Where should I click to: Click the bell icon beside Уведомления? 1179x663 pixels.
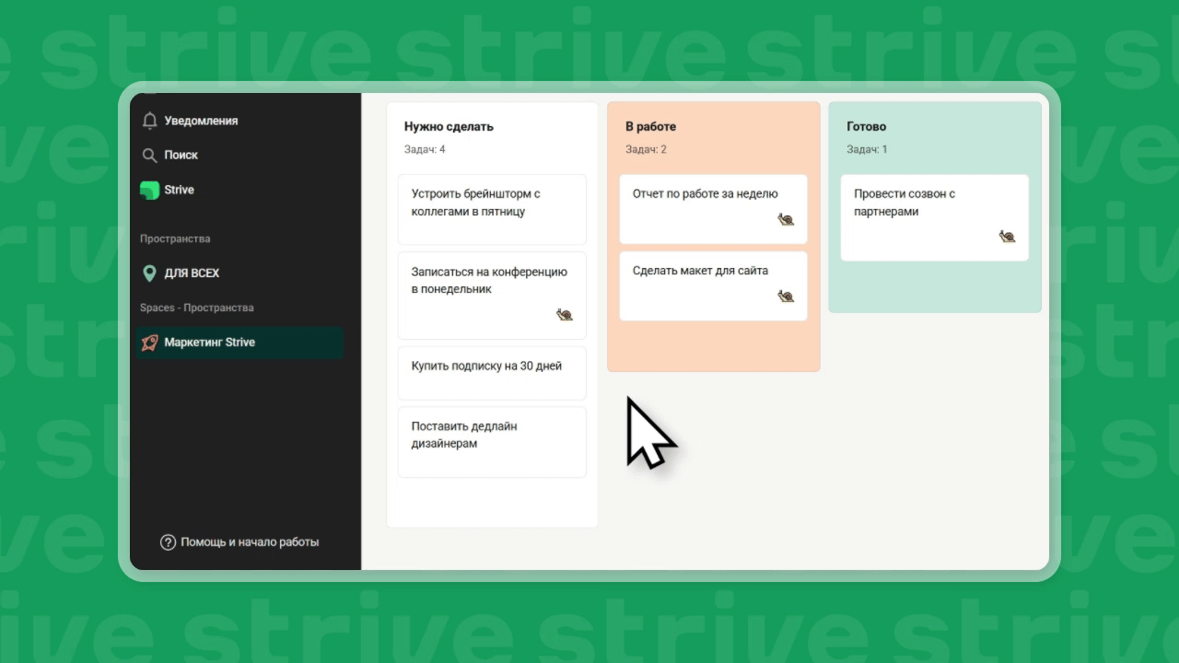coord(149,121)
